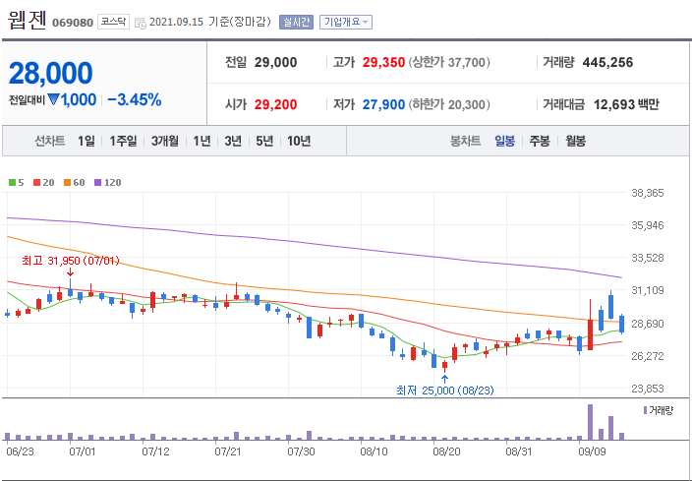
Task: Click the 고가 value 29,350
Action: coord(383,63)
